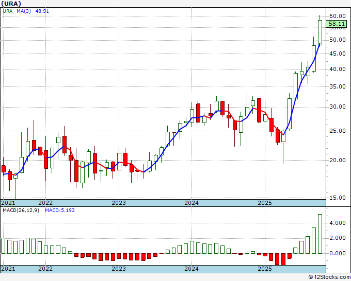The height and width of the screenshot is (281, 351).
Task: Click the moving average value 48.91
Action: coord(42,11)
